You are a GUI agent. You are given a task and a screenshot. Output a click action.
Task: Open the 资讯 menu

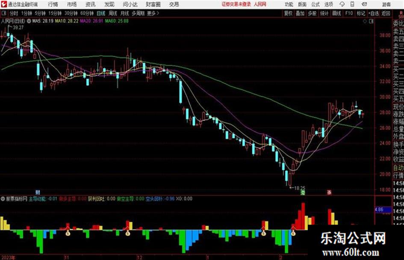91,4
